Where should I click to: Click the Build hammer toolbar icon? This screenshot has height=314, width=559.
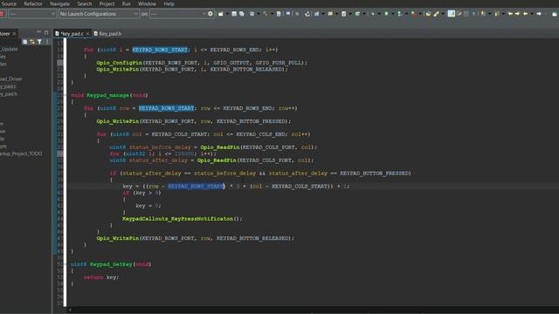pyautogui.click(x=266, y=14)
